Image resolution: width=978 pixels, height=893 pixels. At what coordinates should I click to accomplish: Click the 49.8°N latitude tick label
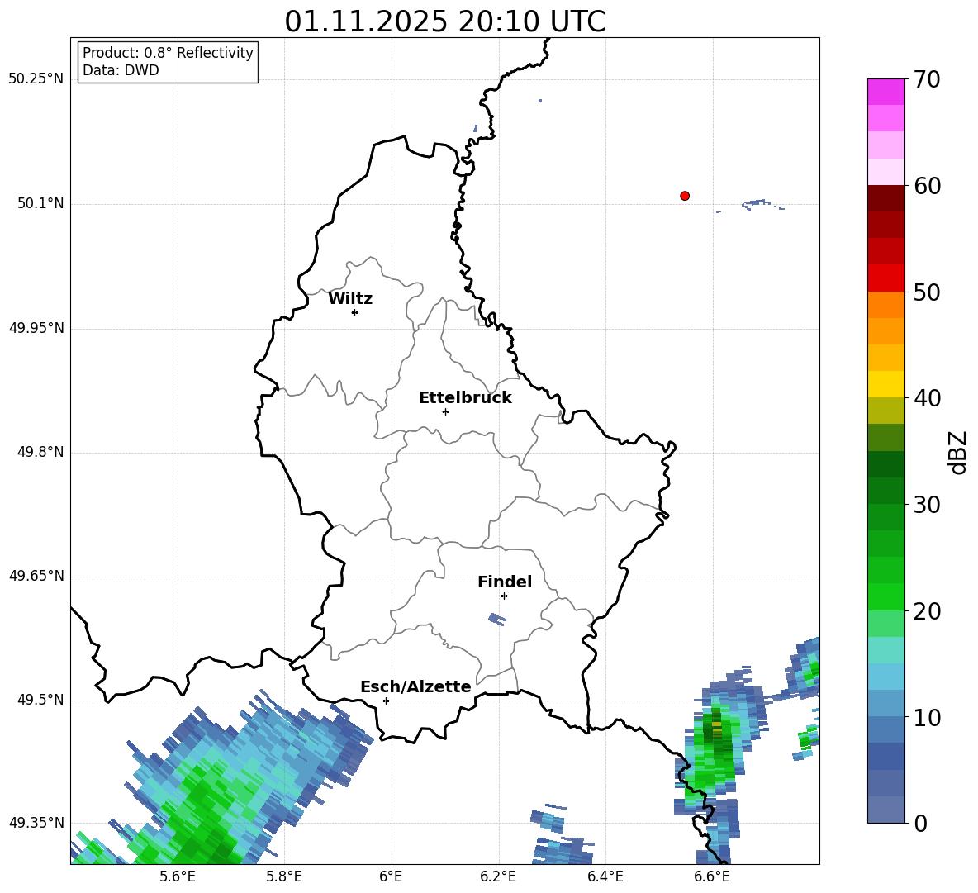40,452
